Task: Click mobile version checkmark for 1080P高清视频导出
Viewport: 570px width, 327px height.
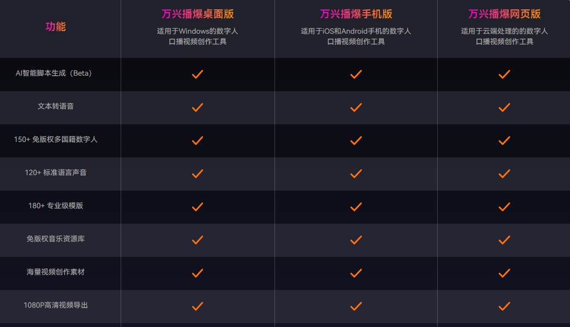Action: pyautogui.click(x=356, y=307)
